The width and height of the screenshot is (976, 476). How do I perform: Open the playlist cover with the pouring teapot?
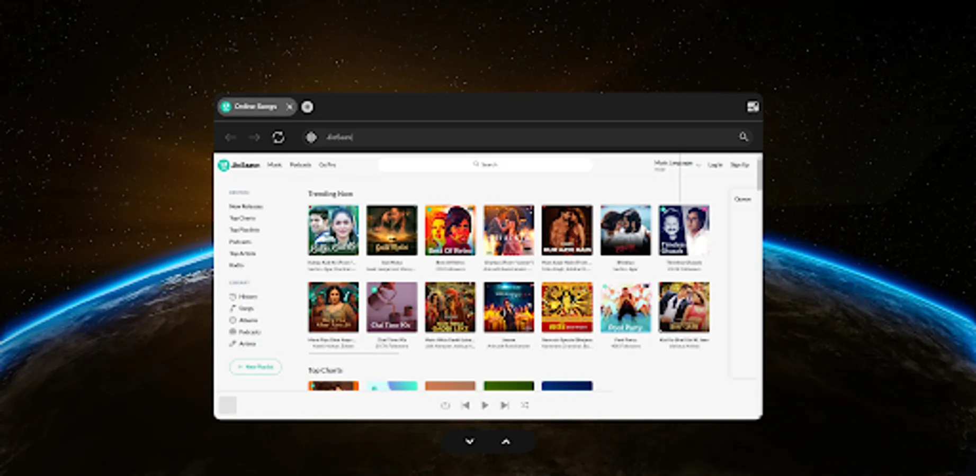392,307
